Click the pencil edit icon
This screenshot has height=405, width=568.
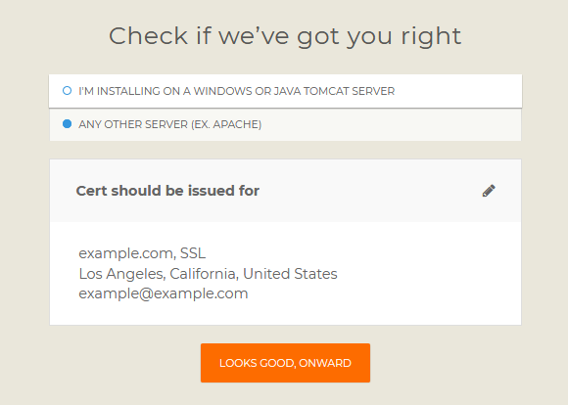489,191
